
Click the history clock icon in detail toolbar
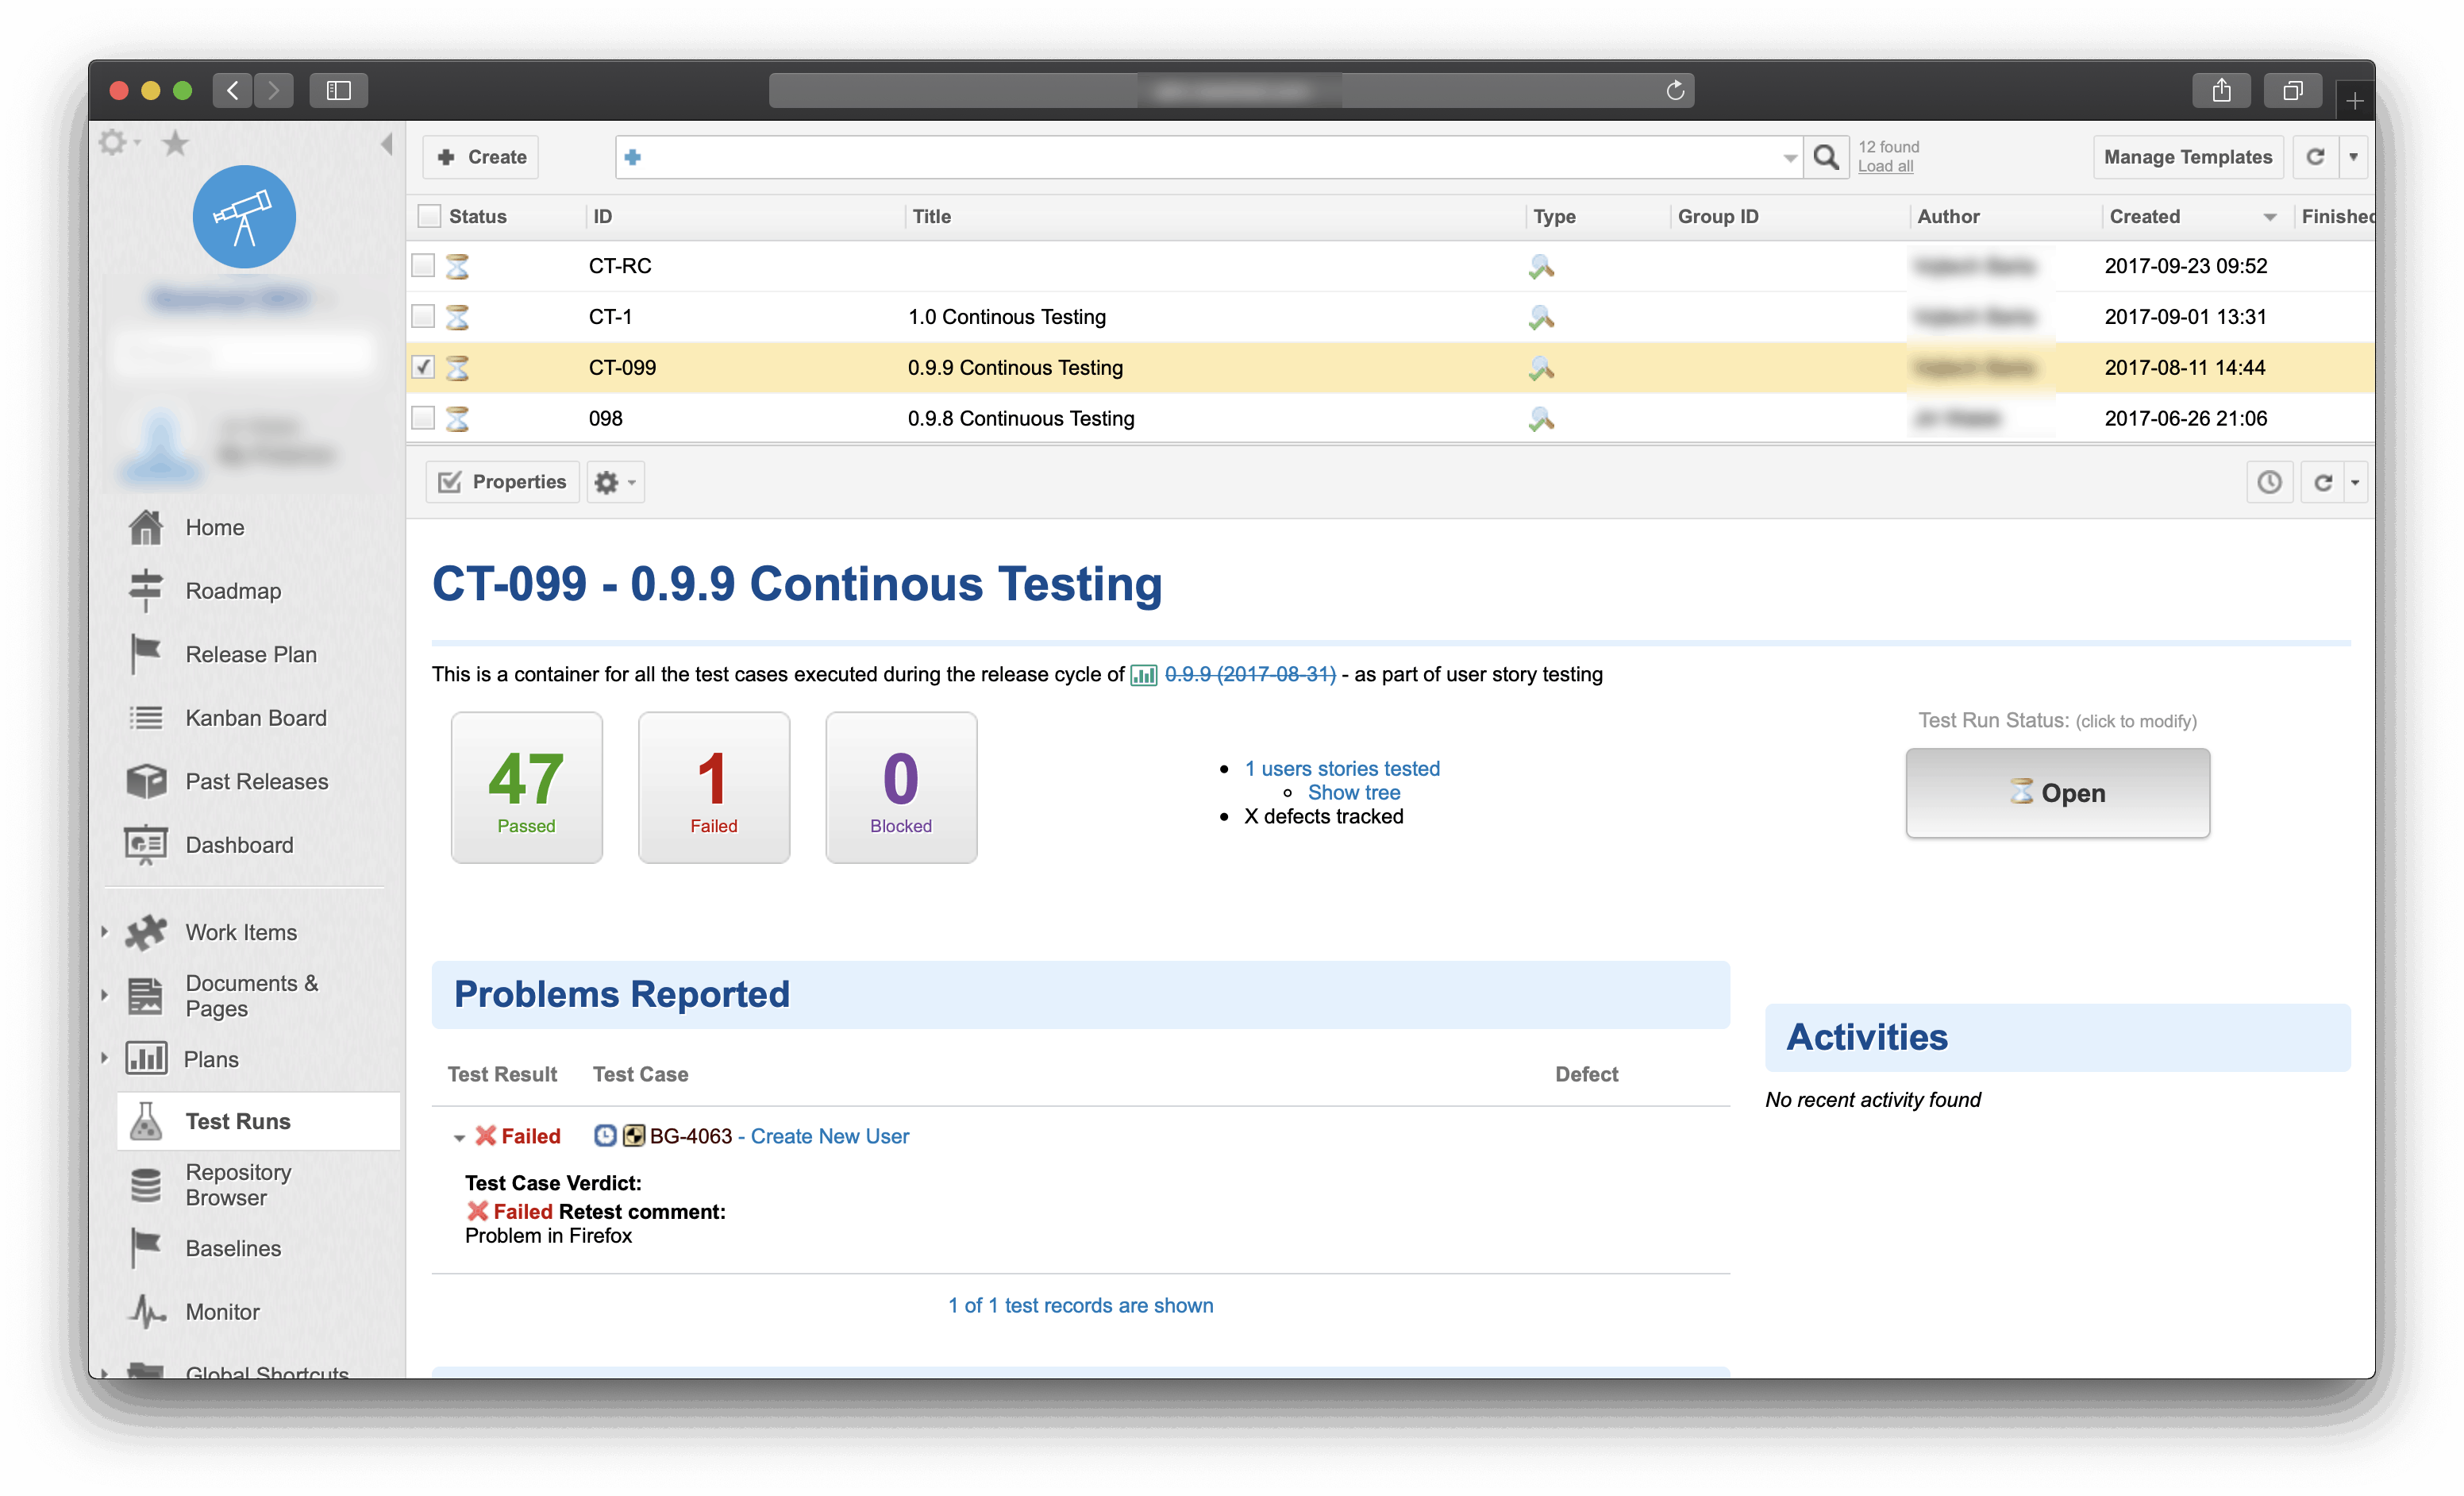click(x=2269, y=482)
